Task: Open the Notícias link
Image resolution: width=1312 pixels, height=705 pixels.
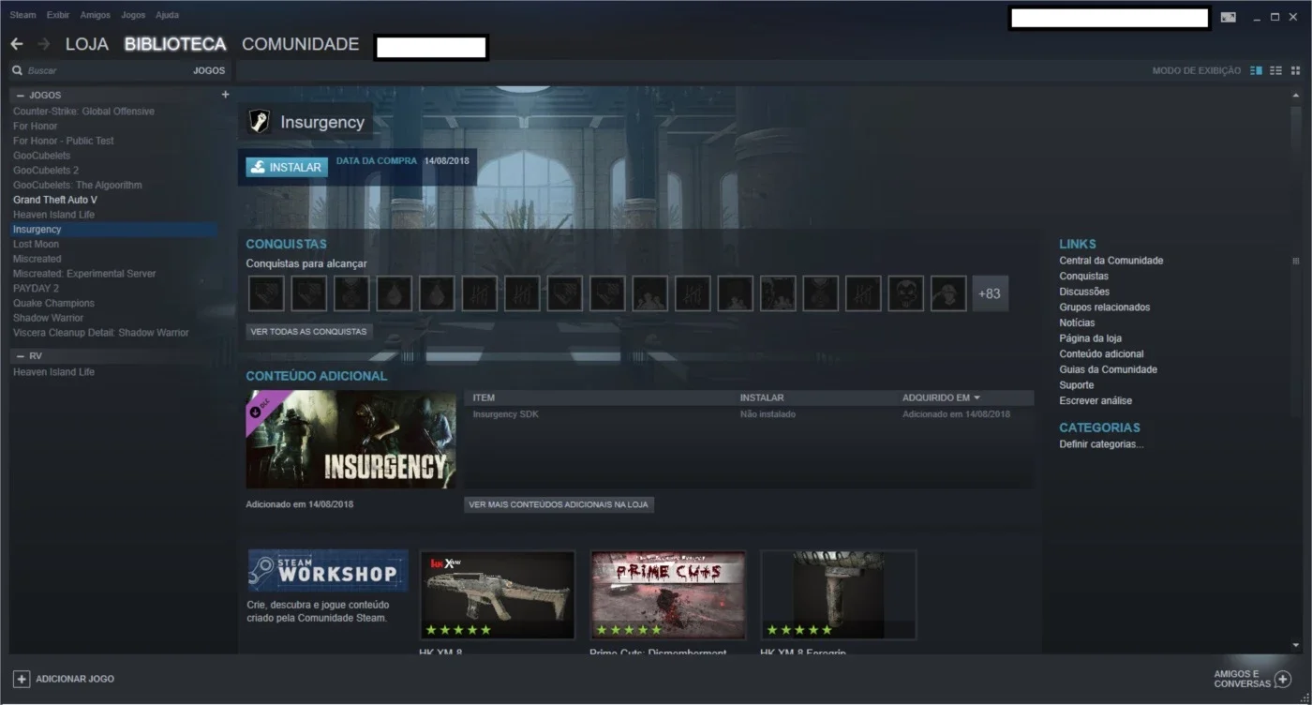Action: pos(1077,322)
